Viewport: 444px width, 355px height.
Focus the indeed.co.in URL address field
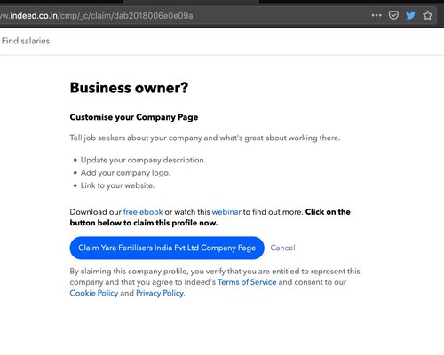[184, 15]
